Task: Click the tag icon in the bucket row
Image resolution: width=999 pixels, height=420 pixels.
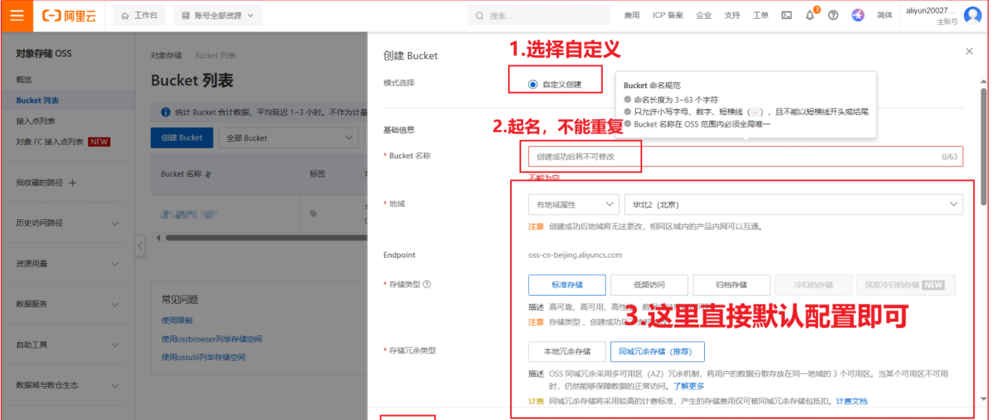Action: point(314,214)
